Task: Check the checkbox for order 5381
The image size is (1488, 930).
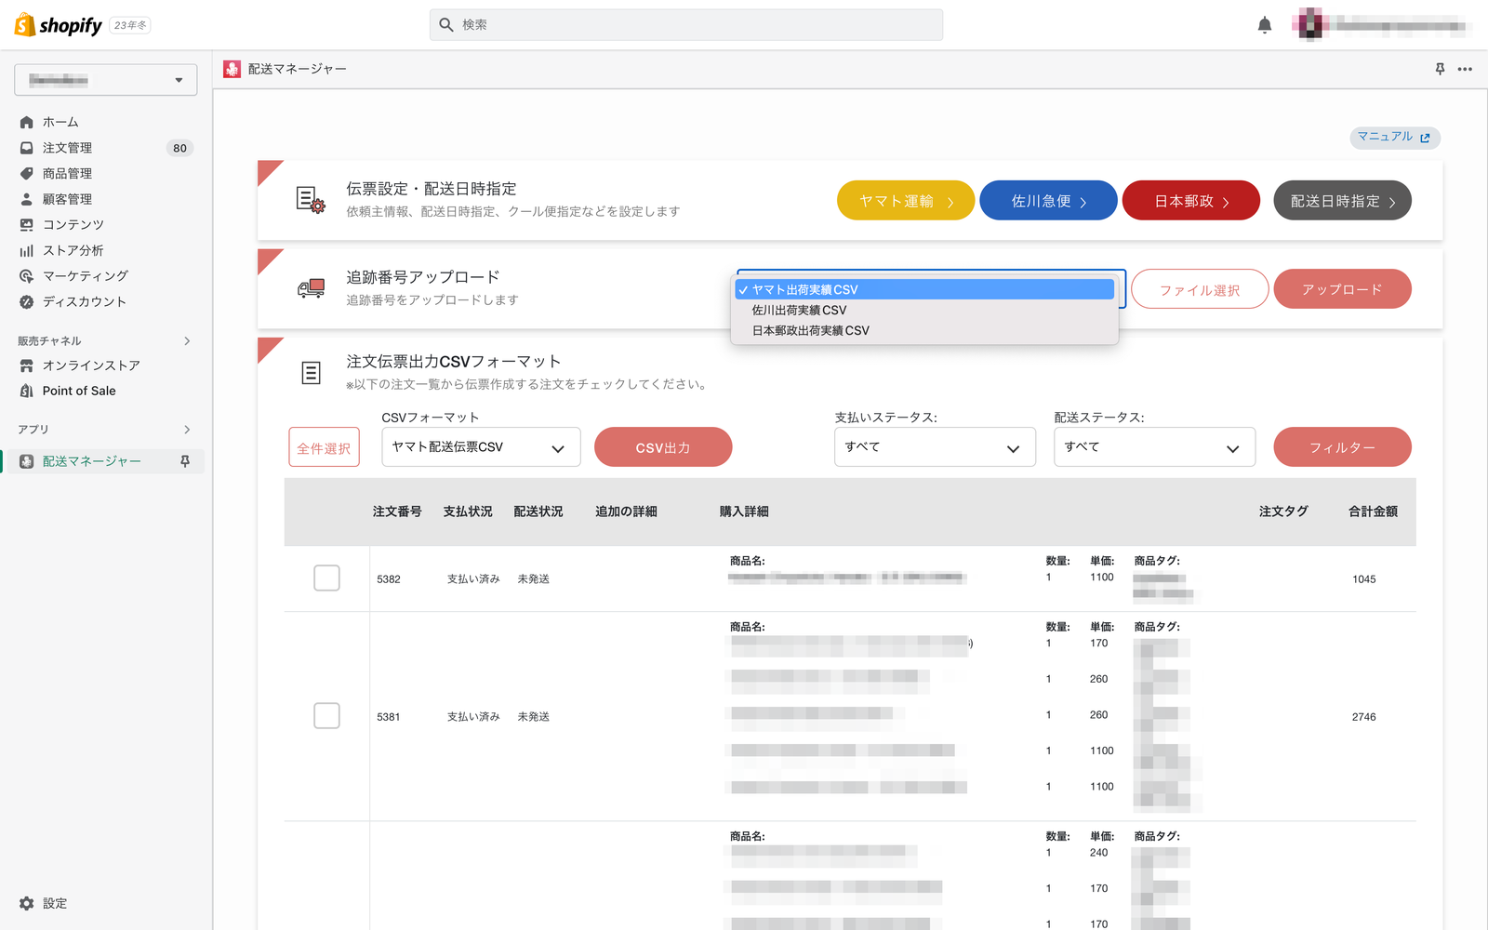Action: (x=326, y=715)
